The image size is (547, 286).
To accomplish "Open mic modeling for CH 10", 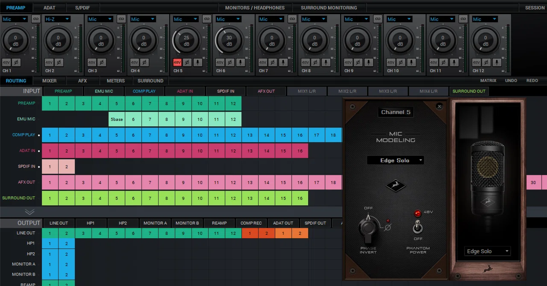I will tap(411, 62).
